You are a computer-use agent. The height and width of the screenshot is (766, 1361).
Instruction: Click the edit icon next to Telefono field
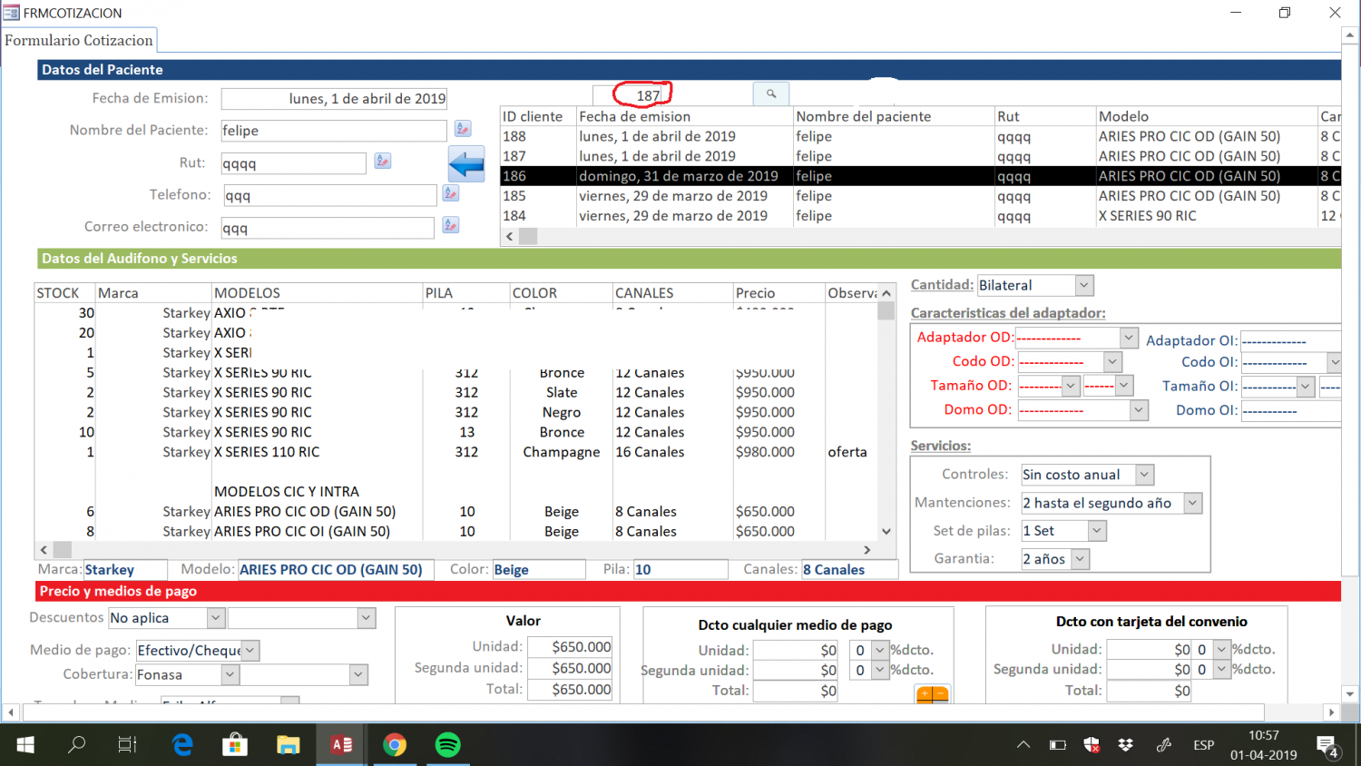tap(451, 193)
